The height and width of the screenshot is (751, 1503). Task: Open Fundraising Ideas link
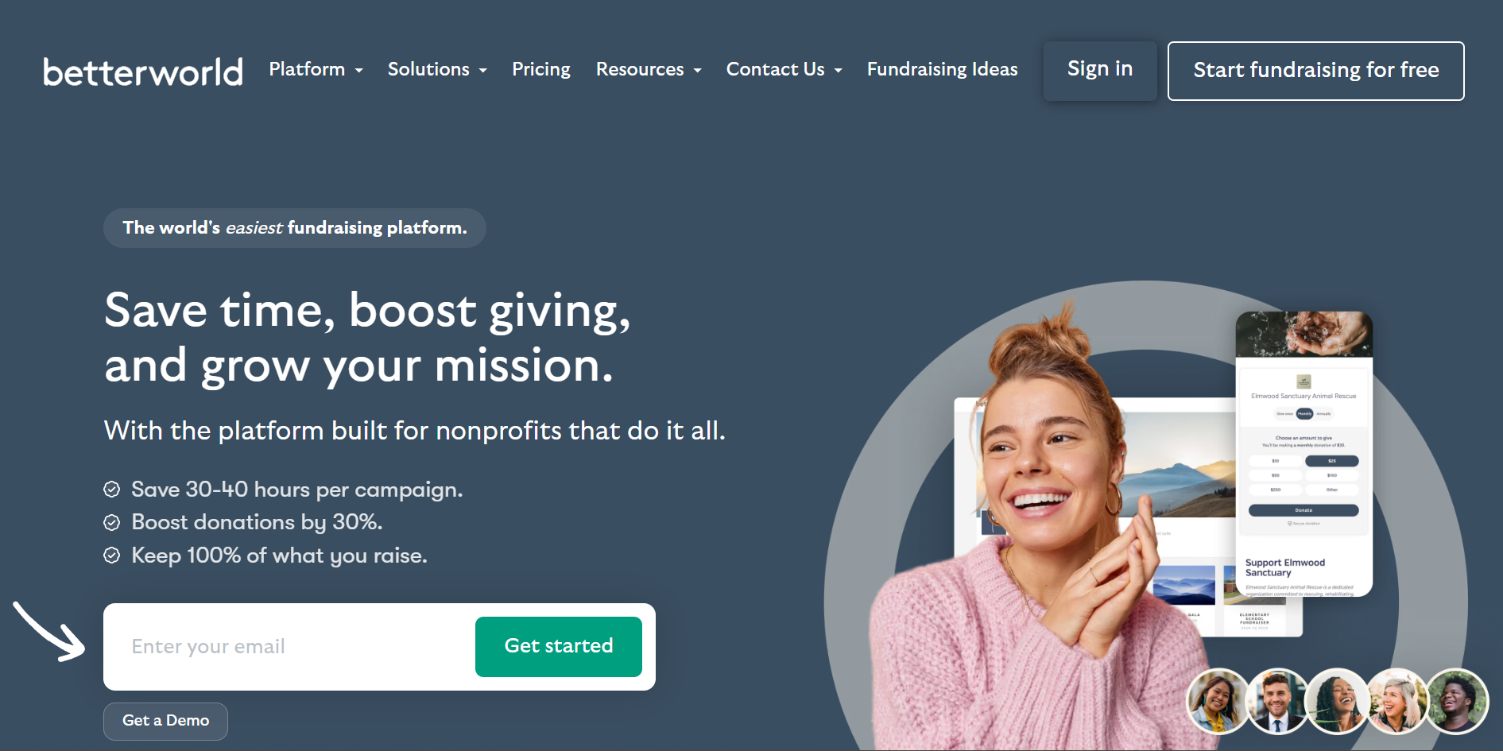click(942, 70)
